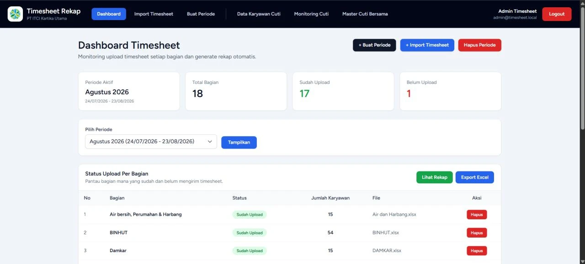
Task: Click the Status Upload Per Bagian heading
Action: 117,174
